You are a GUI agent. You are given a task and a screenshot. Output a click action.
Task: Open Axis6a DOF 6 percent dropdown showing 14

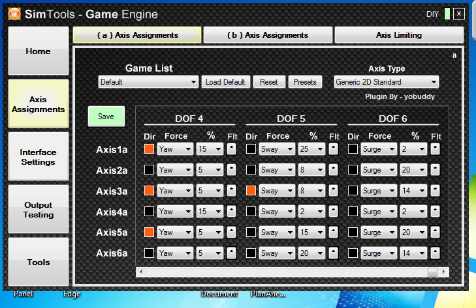tap(413, 253)
